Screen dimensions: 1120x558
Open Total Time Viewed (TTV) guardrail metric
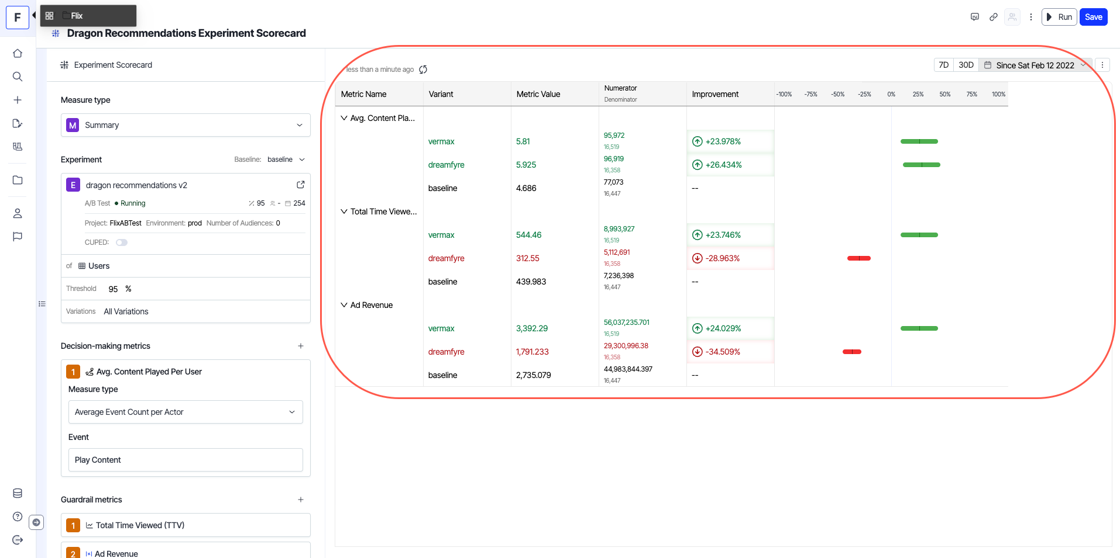(x=185, y=525)
